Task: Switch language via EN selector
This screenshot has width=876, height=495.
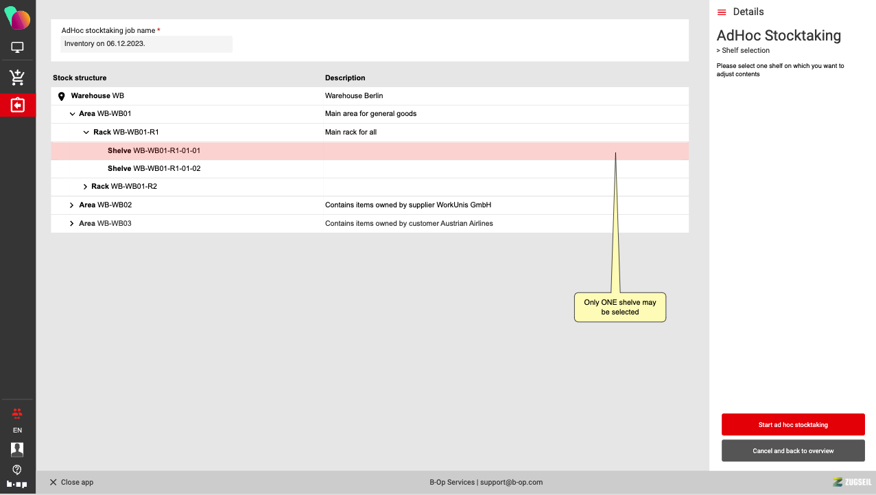Action: pos(17,430)
